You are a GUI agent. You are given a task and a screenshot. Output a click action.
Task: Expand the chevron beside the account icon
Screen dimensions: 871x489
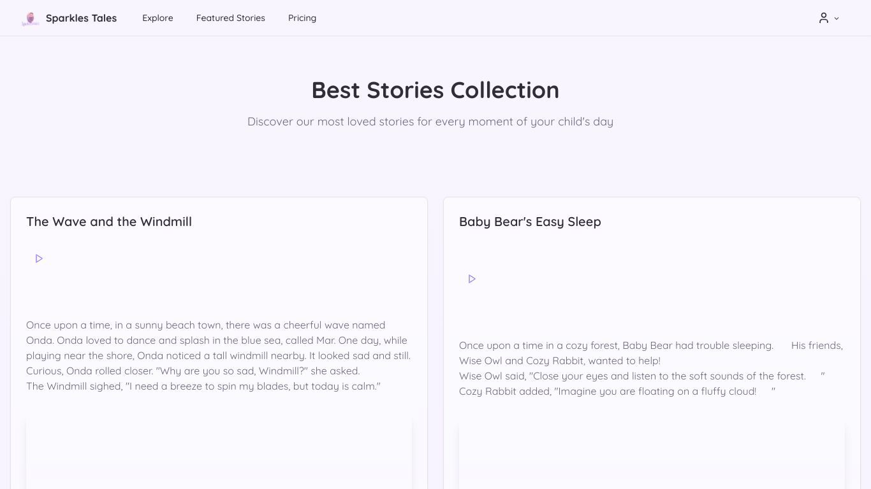click(x=837, y=18)
